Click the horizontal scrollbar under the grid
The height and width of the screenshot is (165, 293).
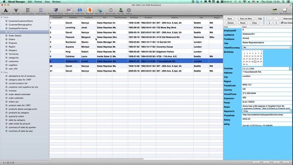tap(97, 159)
